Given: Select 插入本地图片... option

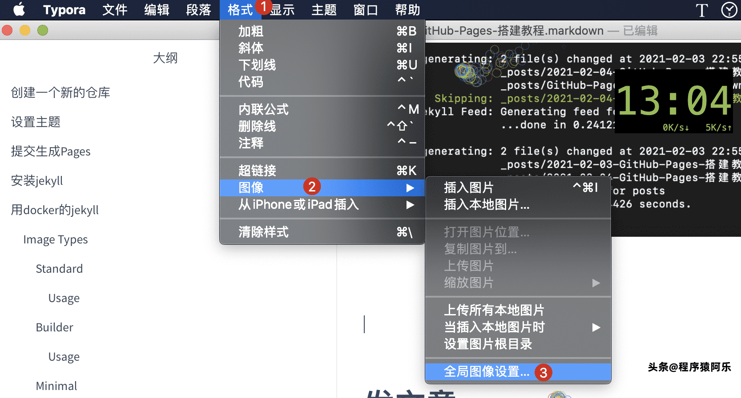Looking at the screenshot, I should click(x=518, y=204).
